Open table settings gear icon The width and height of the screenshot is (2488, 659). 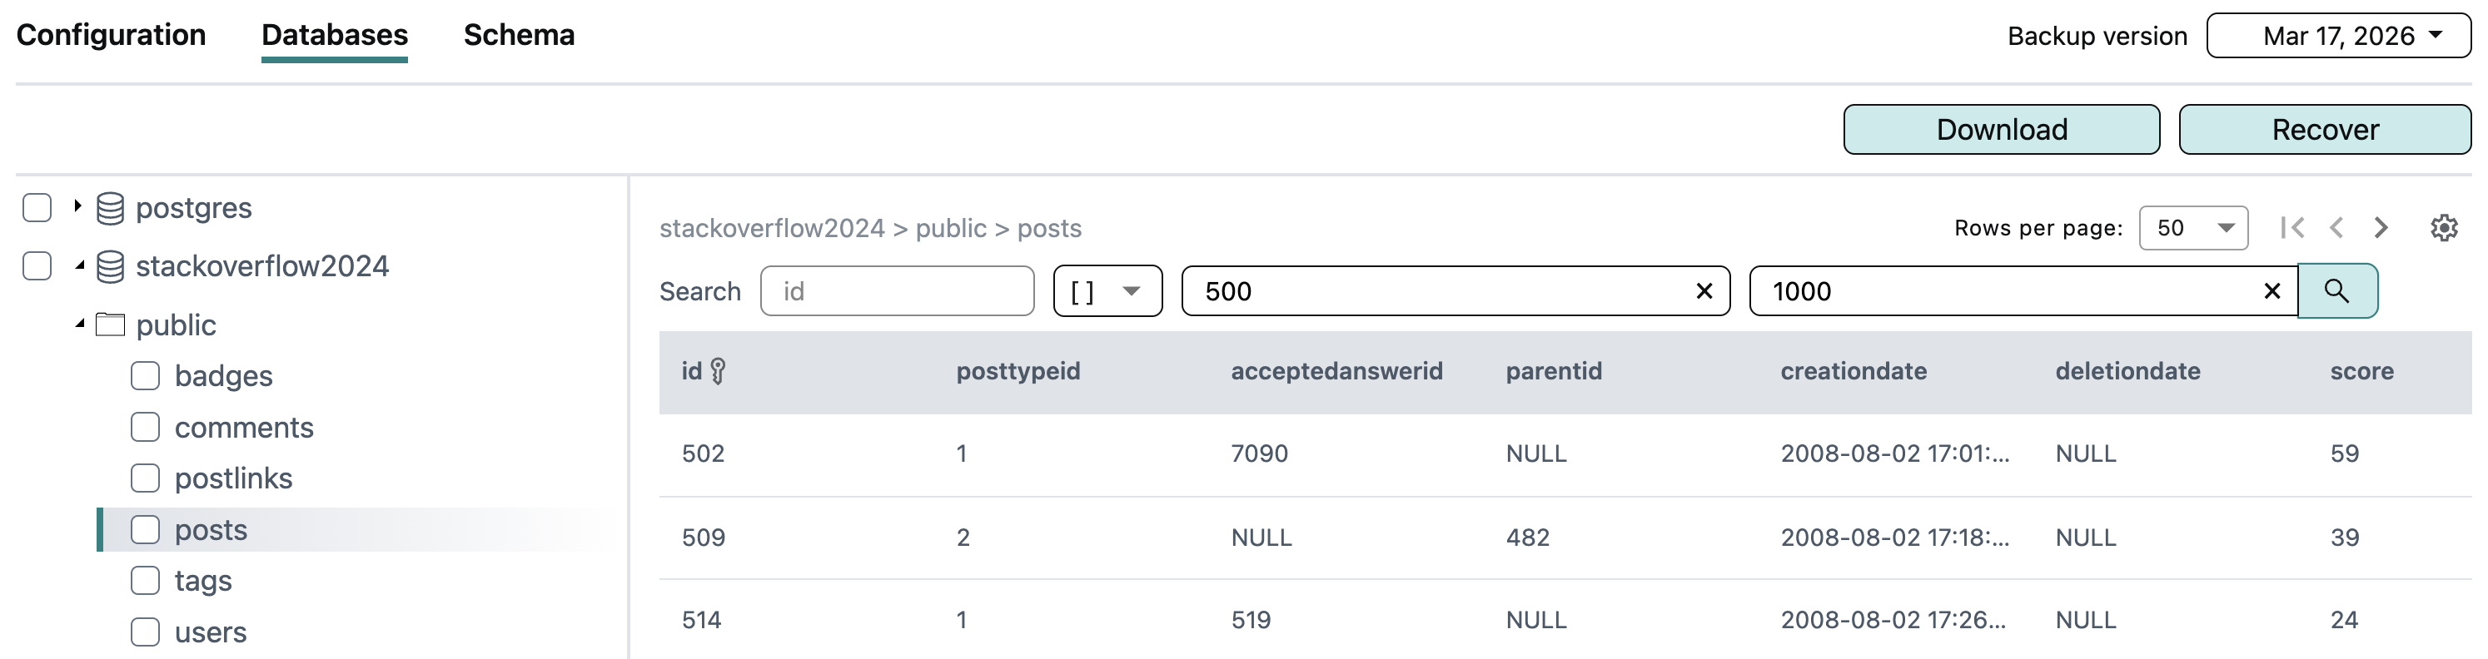[2444, 228]
